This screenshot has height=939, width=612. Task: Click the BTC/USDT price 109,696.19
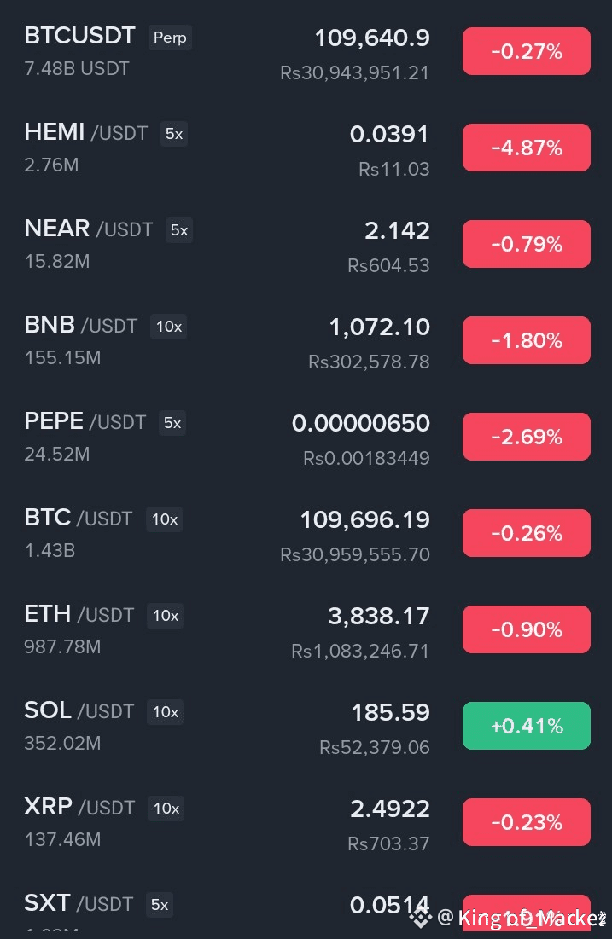click(x=364, y=519)
